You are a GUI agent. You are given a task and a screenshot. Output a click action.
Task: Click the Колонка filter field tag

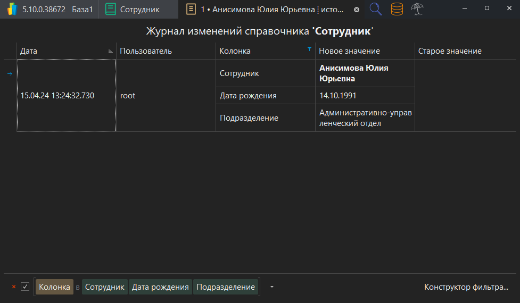[x=54, y=287]
